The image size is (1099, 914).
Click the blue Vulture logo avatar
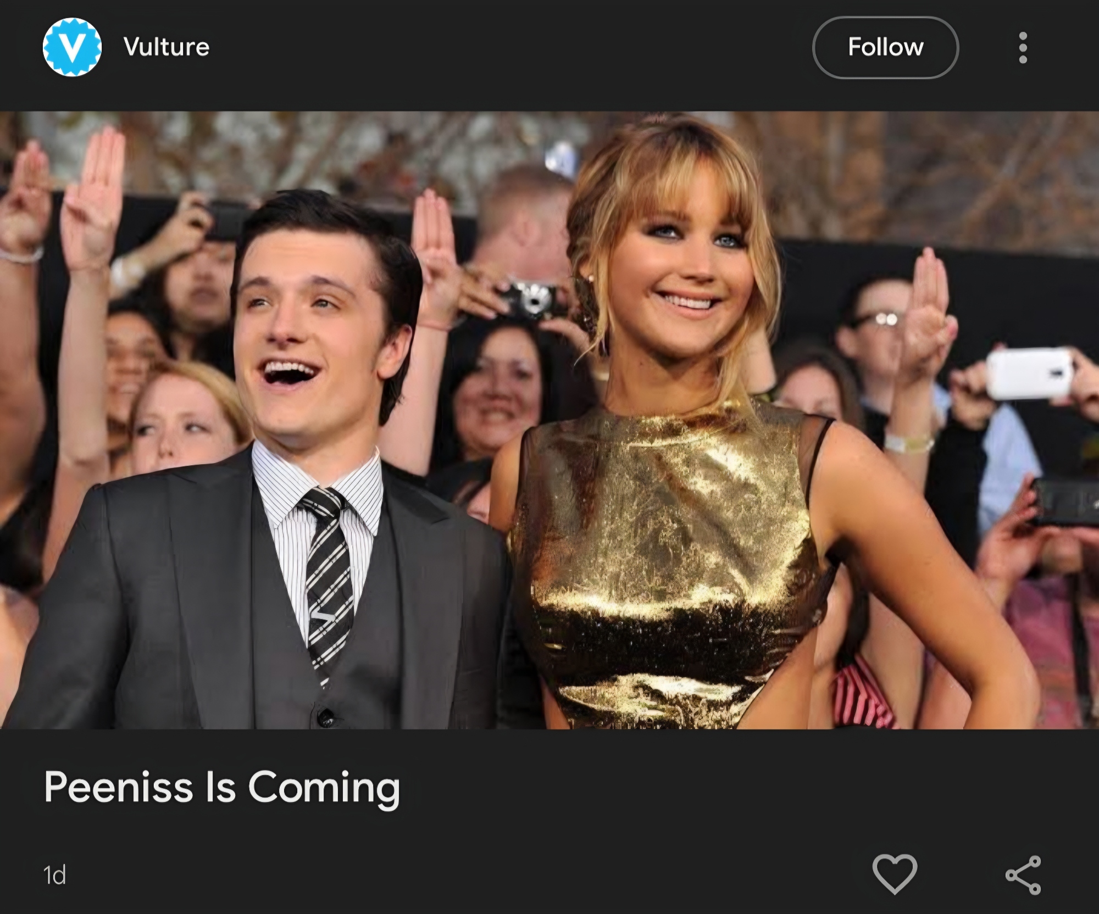click(x=72, y=47)
